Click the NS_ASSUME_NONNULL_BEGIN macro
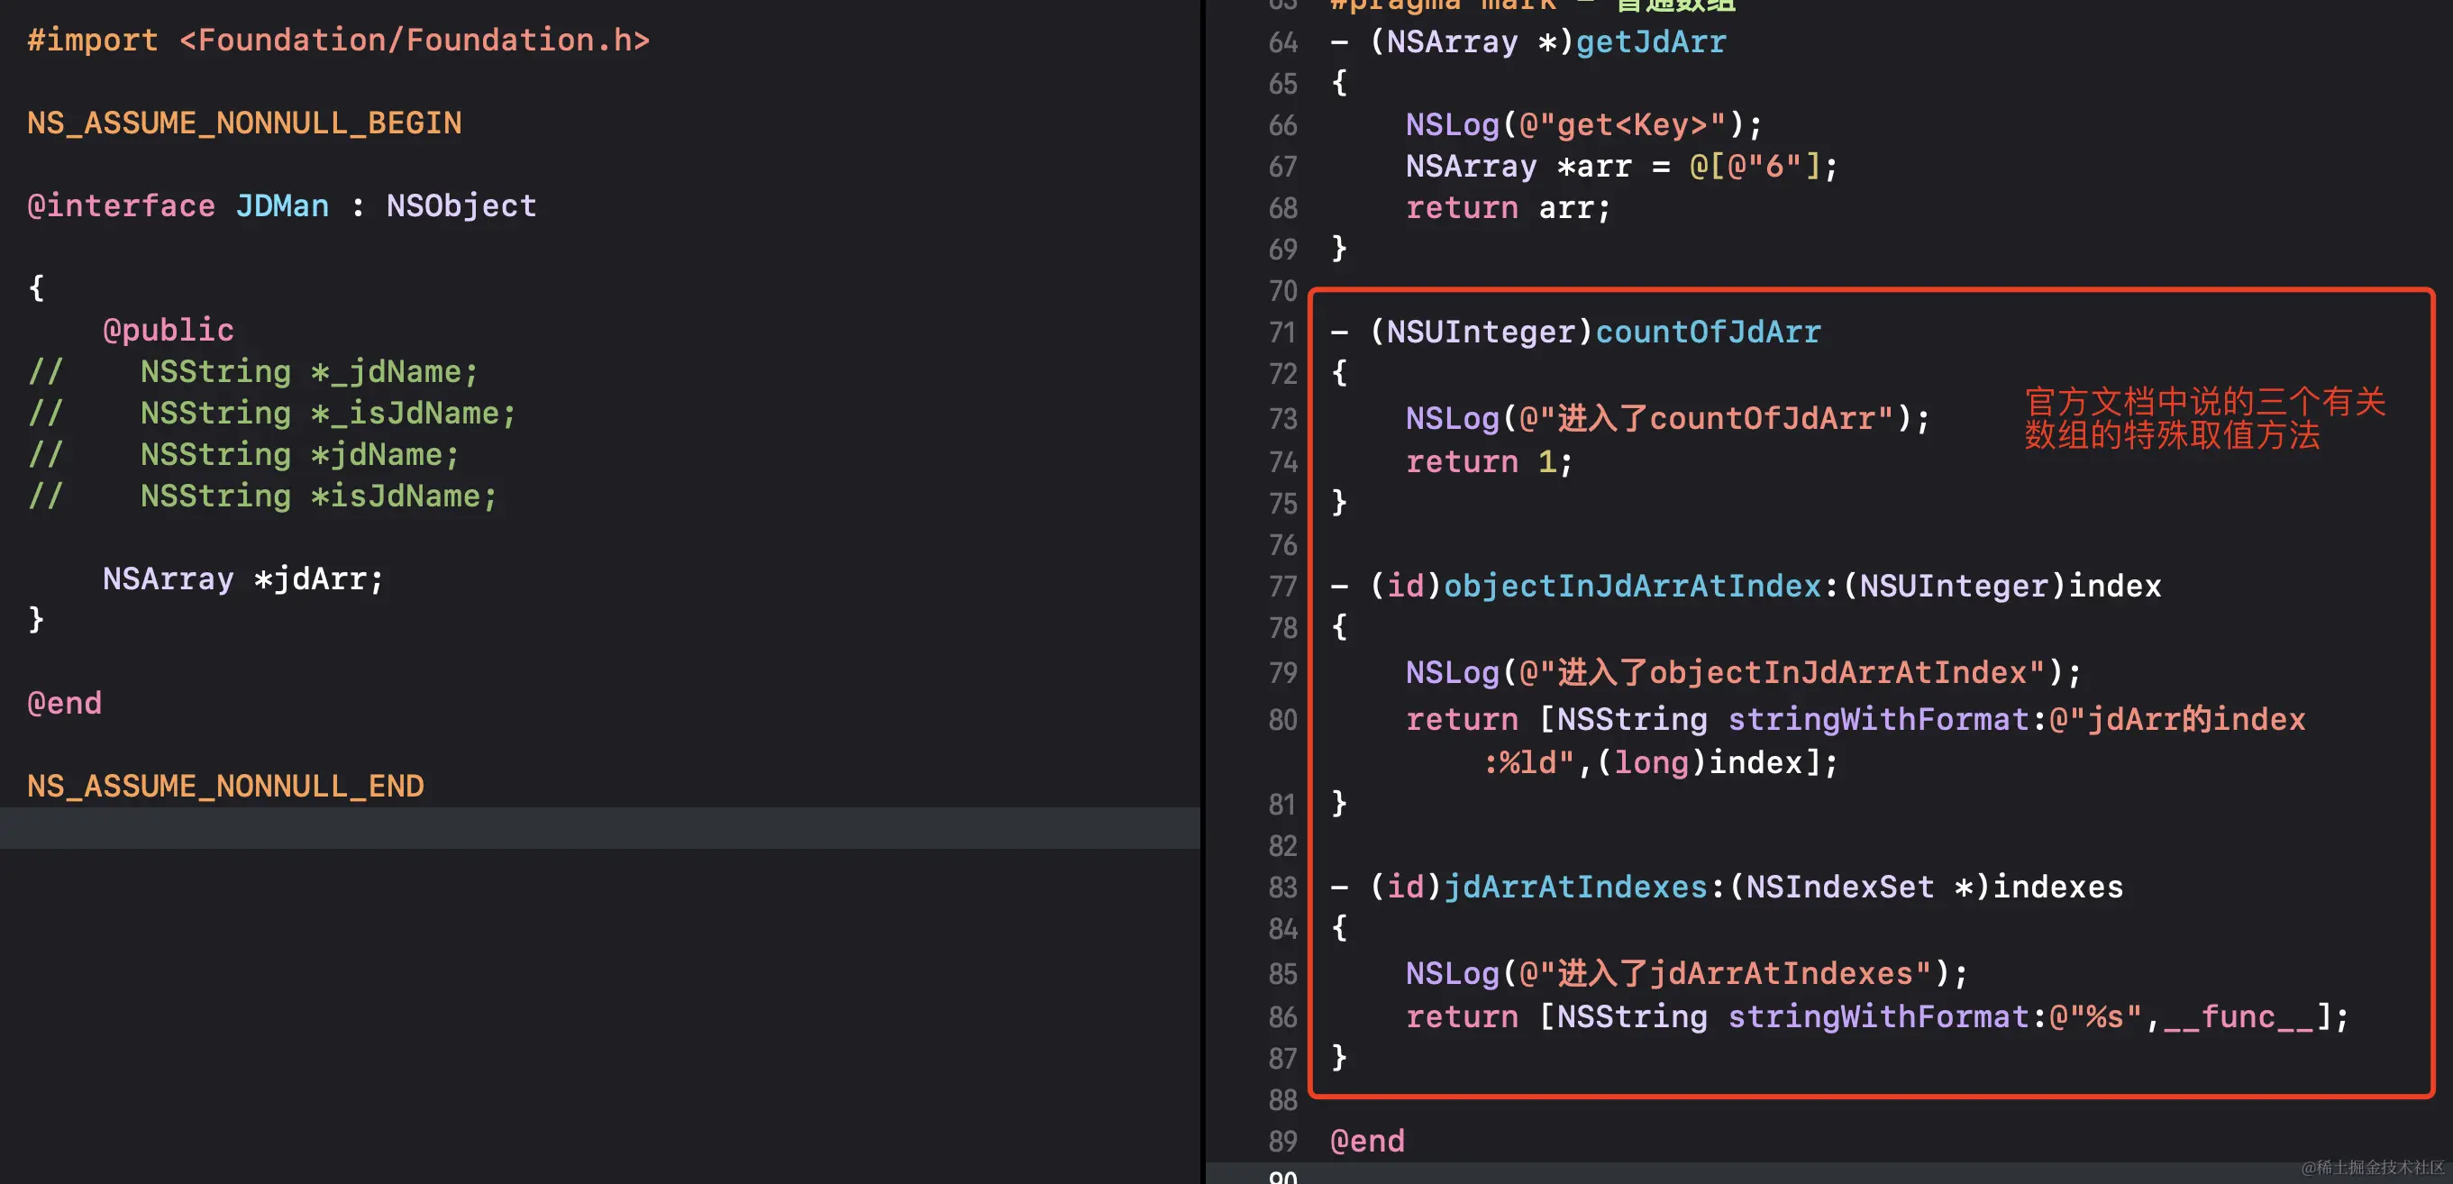The height and width of the screenshot is (1184, 2453). tap(244, 123)
